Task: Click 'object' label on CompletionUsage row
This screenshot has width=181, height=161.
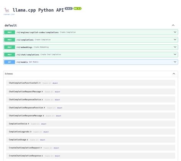Action: click(x=42, y=140)
